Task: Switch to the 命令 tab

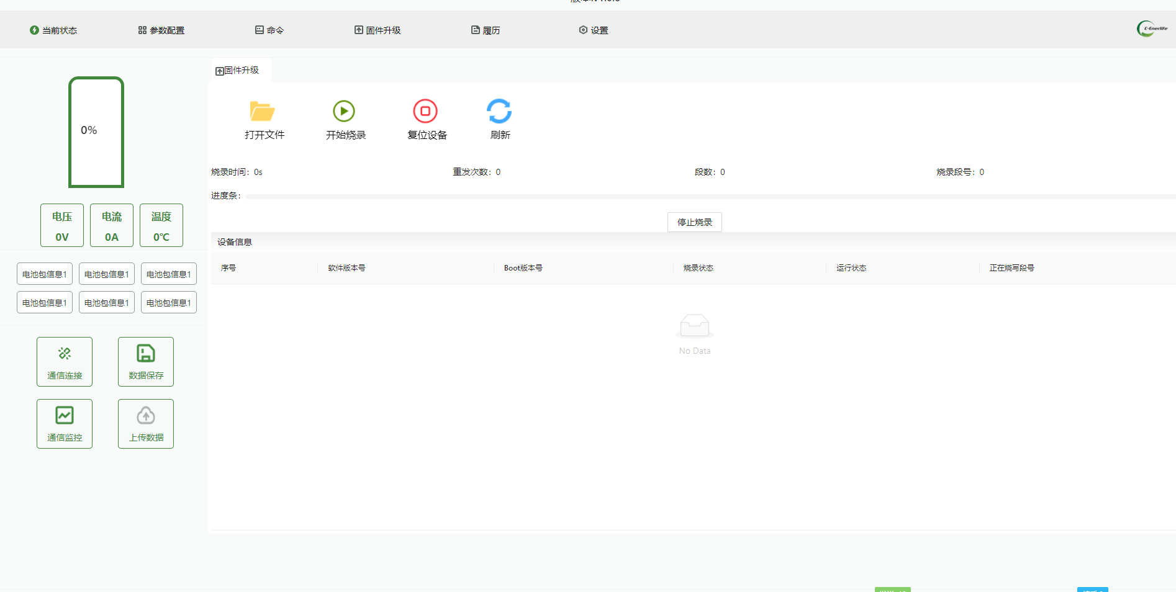Action: pos(269,30)
